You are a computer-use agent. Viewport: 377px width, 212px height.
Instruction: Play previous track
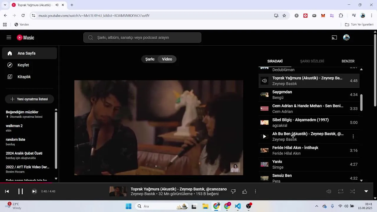coord(7,191)
